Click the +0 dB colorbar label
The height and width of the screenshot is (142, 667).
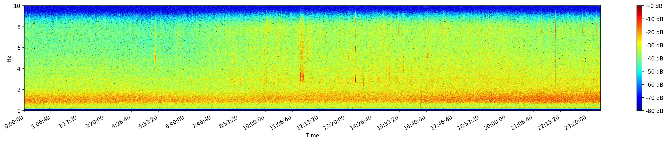(654, 6)
